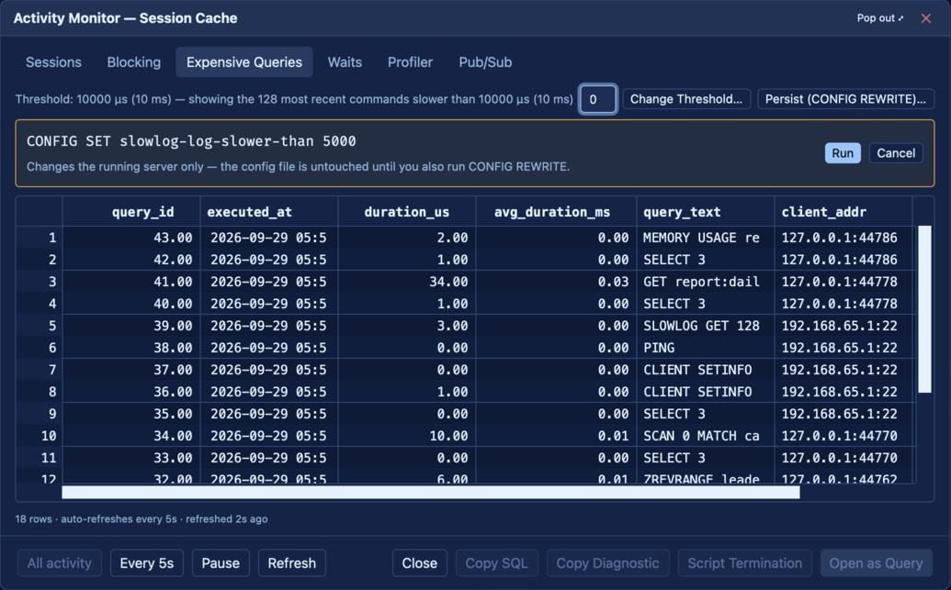The width and height of the screenshot is (951, 590).
Task: Select row number 1 header
Action: (x=39, y=238)
